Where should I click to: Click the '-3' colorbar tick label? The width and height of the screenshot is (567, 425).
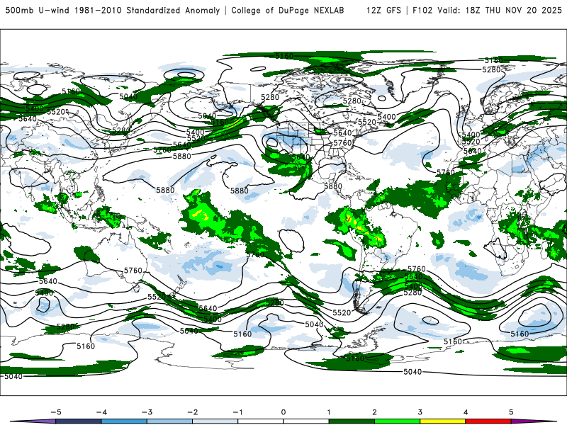coord(147,412)
